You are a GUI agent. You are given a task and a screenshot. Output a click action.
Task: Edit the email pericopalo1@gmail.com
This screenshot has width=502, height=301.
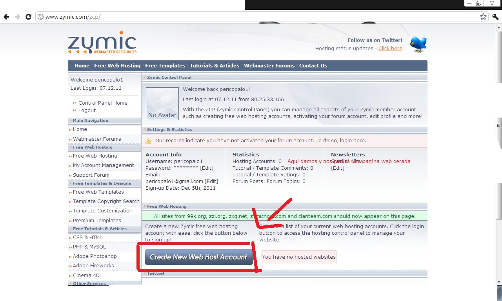[211, 181]
